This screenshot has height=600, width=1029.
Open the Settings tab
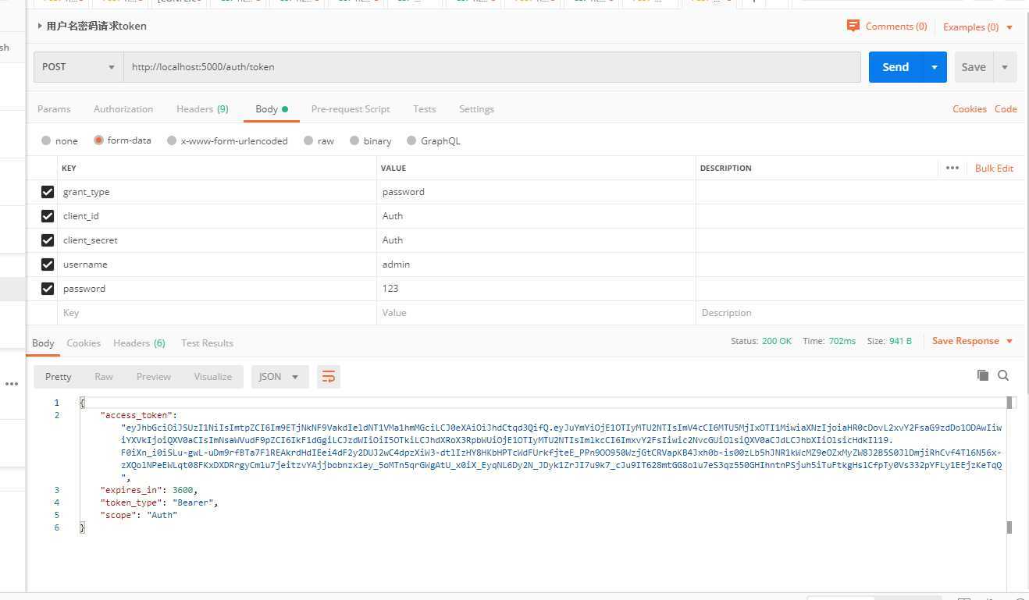(476, 109)
